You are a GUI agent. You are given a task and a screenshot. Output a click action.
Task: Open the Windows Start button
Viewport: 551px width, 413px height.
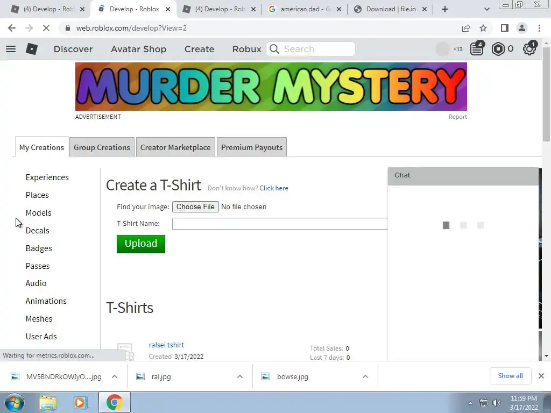click(x=15, y=402)
